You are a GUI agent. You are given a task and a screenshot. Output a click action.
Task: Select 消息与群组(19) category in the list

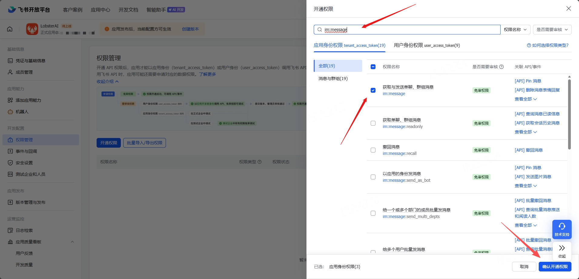333,79
